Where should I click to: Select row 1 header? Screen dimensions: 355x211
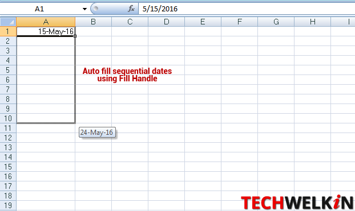(x=8, y=31)
